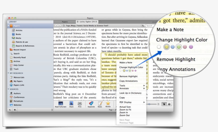This screenshot has height=132, width=218.
Task: Print the current paper
Action: point(80,104)
